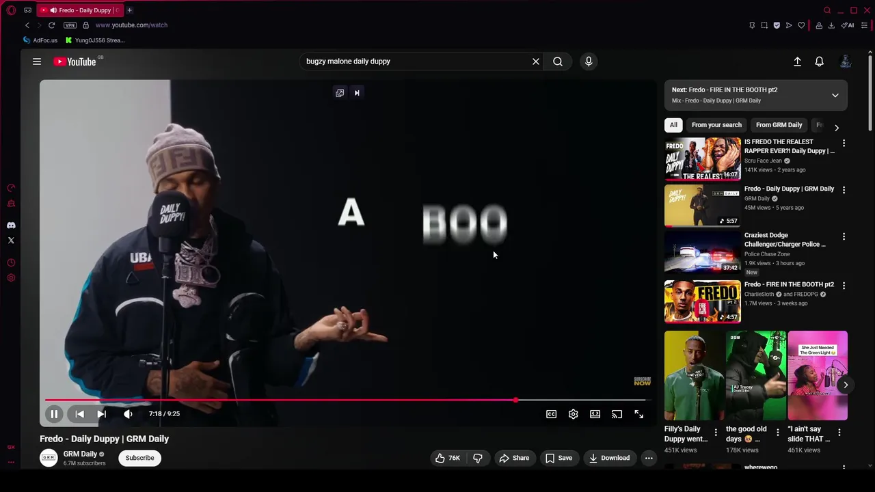Select the From GRM Daily chip
The height and width of the screenshot is (492, 875).
(779, 125)
